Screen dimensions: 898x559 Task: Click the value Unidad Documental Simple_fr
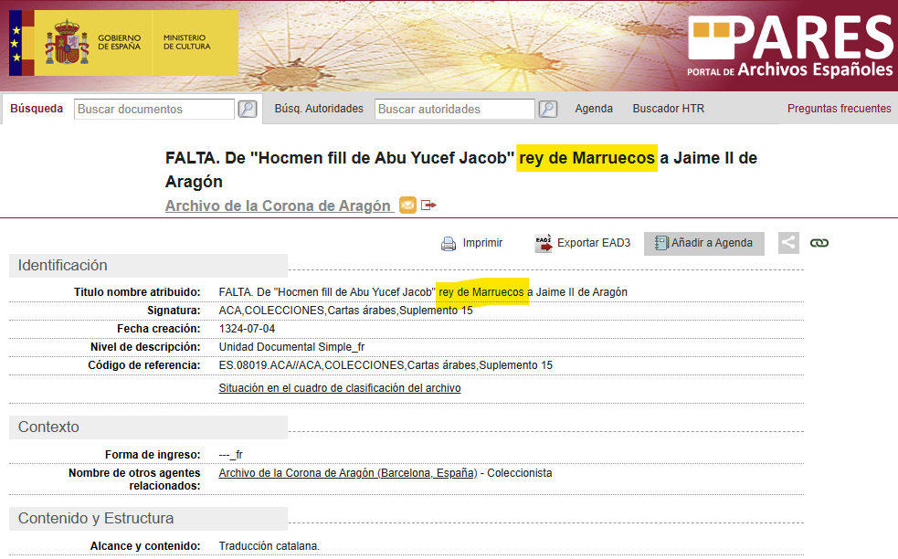[x=291, y=347]
